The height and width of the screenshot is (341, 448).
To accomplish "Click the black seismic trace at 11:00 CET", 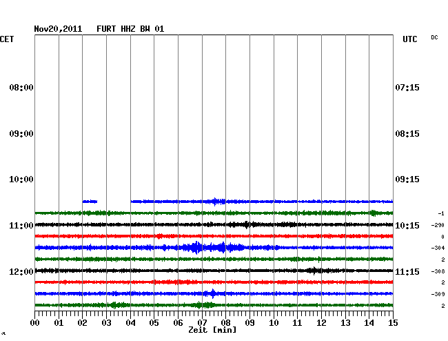I will click(x=214, y=224).
